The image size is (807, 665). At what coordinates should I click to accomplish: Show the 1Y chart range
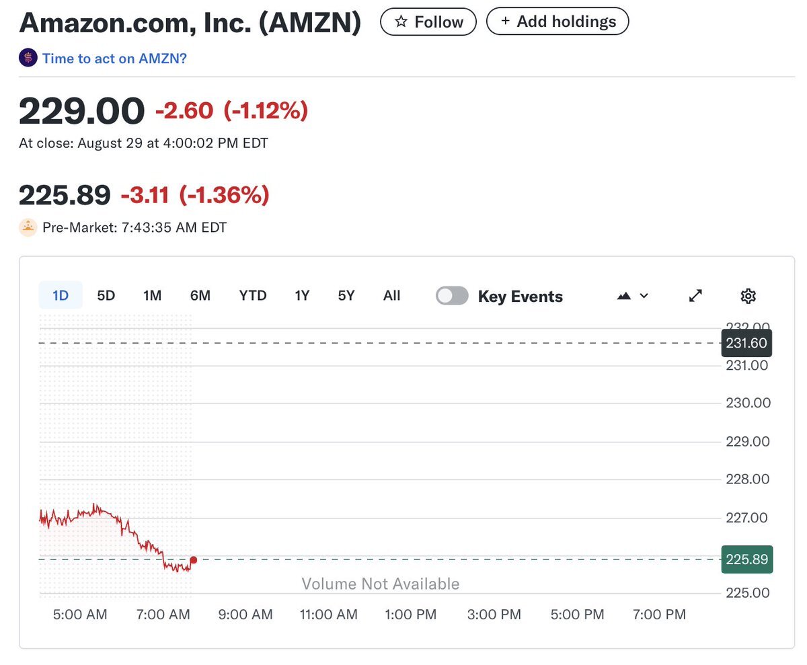(302, 295)
